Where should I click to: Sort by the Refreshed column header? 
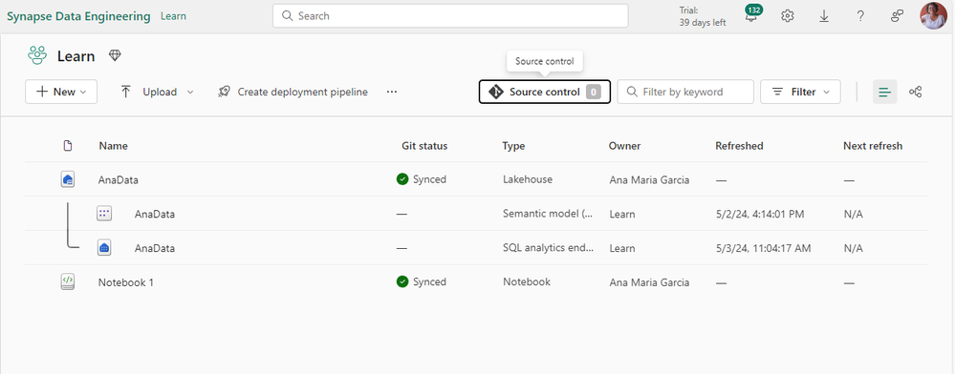click(739, 146)
